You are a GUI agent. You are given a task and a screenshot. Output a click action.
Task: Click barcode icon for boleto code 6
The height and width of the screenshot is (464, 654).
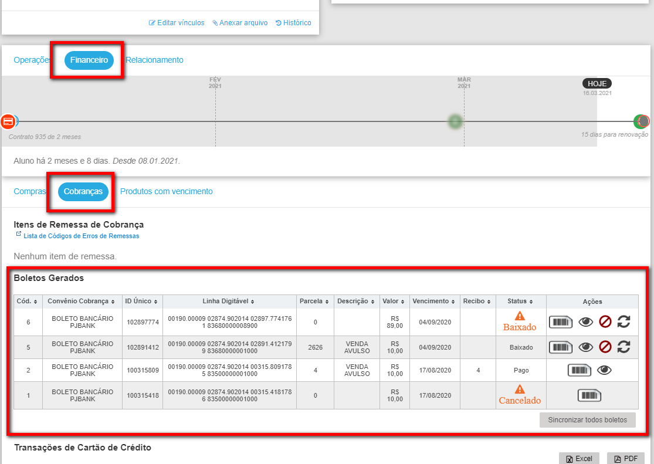click(x=560, y=321)
